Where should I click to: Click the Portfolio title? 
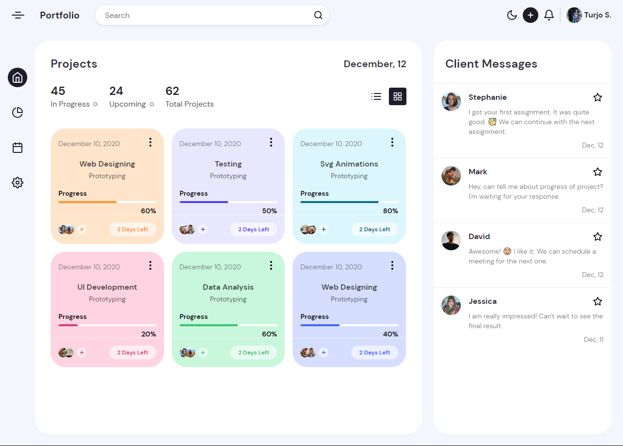coord(59,15)
